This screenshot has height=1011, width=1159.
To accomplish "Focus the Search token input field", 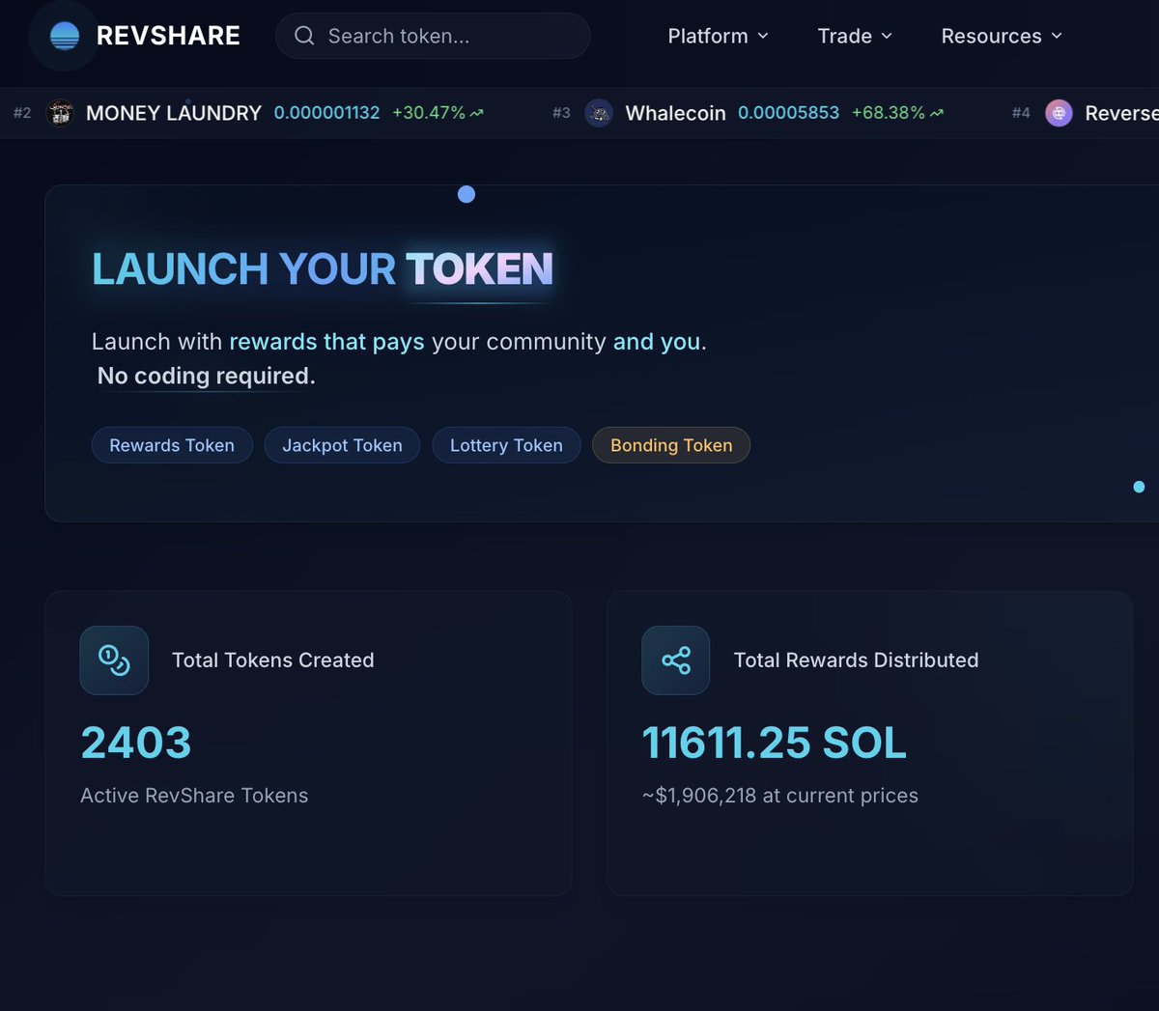I will [433, 36].
